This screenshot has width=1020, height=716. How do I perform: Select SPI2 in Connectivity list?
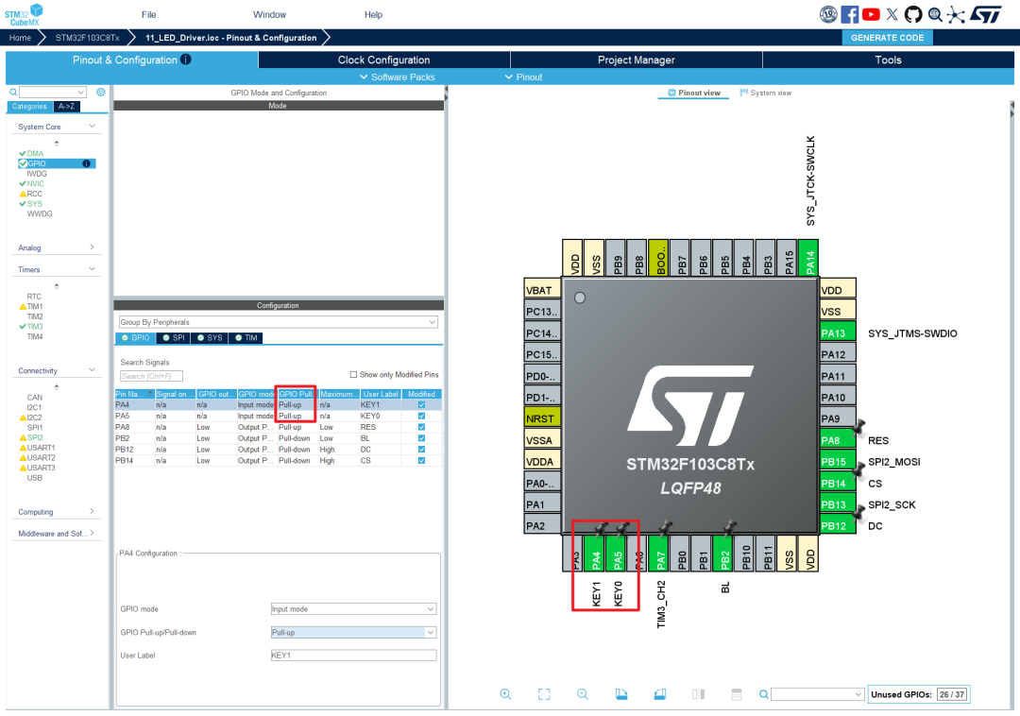pos(35,437)
